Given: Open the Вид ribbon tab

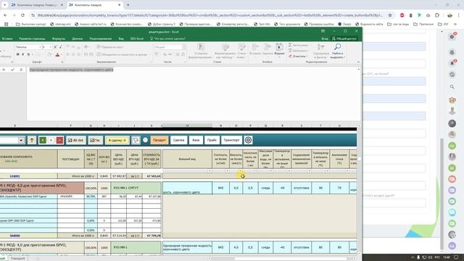Looking at the screenshot, I should pos(121,38).
